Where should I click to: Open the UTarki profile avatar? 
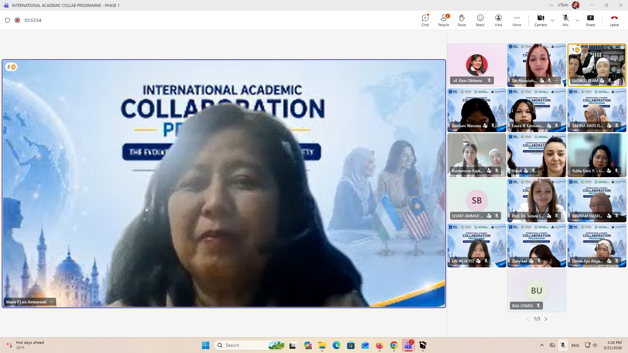click(576, 5)
